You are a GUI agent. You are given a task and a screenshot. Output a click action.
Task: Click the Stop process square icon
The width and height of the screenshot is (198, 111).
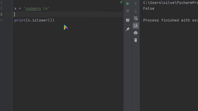point(128,11)
